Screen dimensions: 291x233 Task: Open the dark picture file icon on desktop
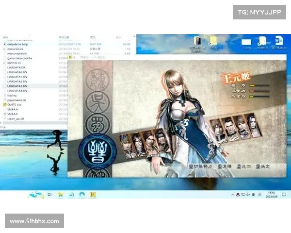[198, 41]
